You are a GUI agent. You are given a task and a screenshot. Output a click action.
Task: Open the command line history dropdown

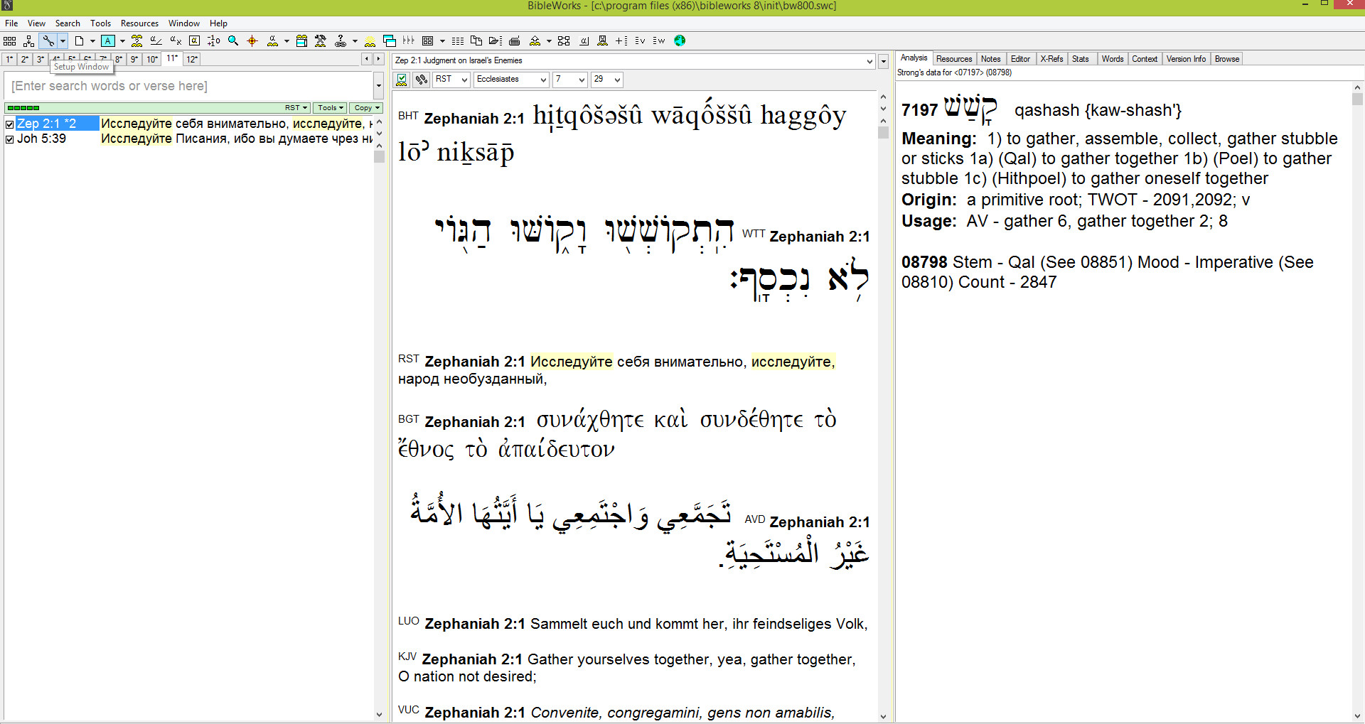pyautogui.click(x=378, y=86)
